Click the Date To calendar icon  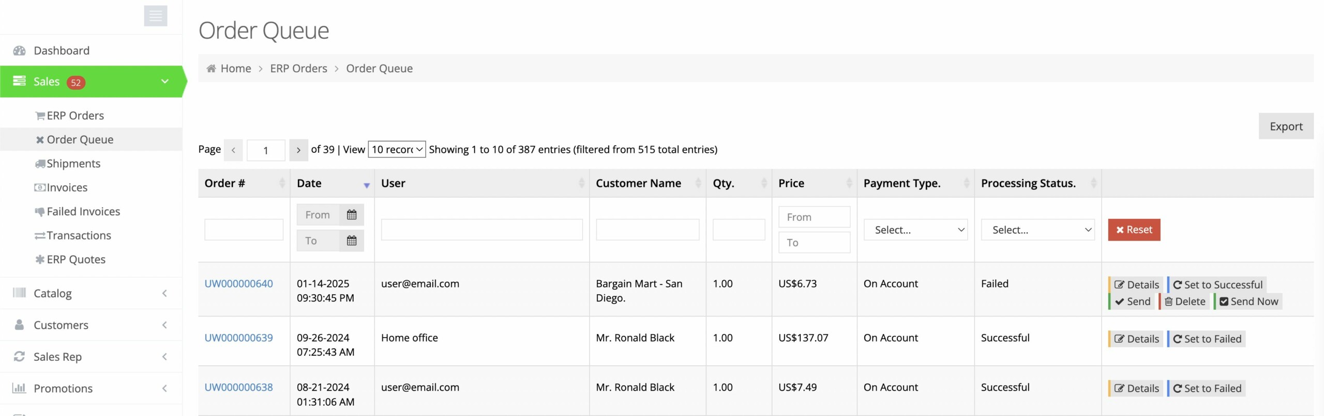pos(351,241)
